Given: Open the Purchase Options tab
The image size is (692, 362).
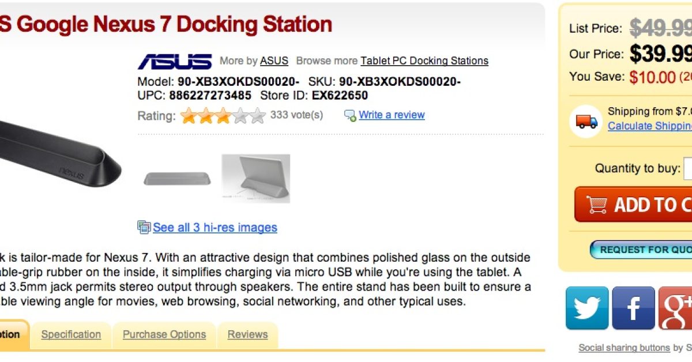Looking at the screenshot, I should (x=164, y=334).
